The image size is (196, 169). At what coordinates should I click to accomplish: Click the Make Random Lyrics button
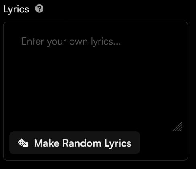pos(74,143)
